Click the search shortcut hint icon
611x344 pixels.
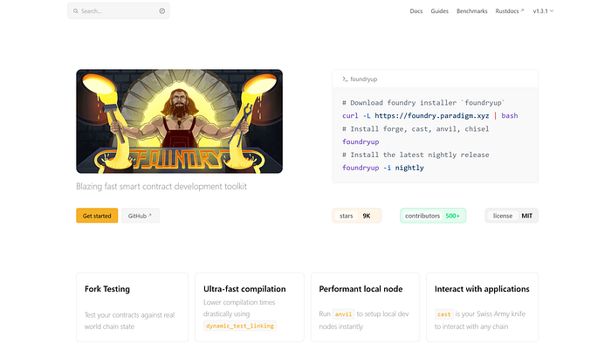coord(162,10)
